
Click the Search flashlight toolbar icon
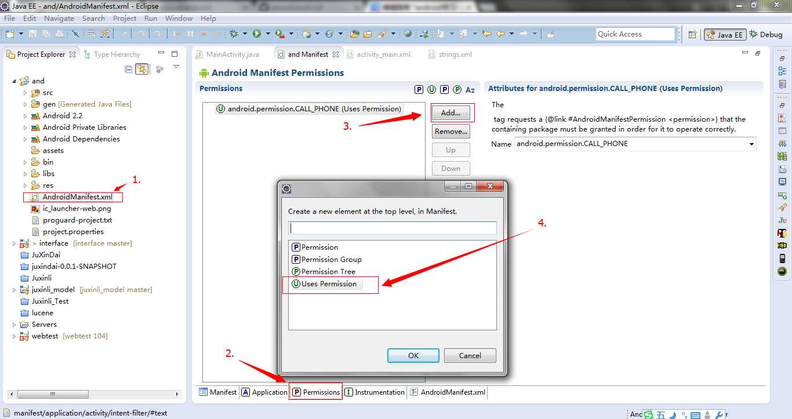point(382,34)
